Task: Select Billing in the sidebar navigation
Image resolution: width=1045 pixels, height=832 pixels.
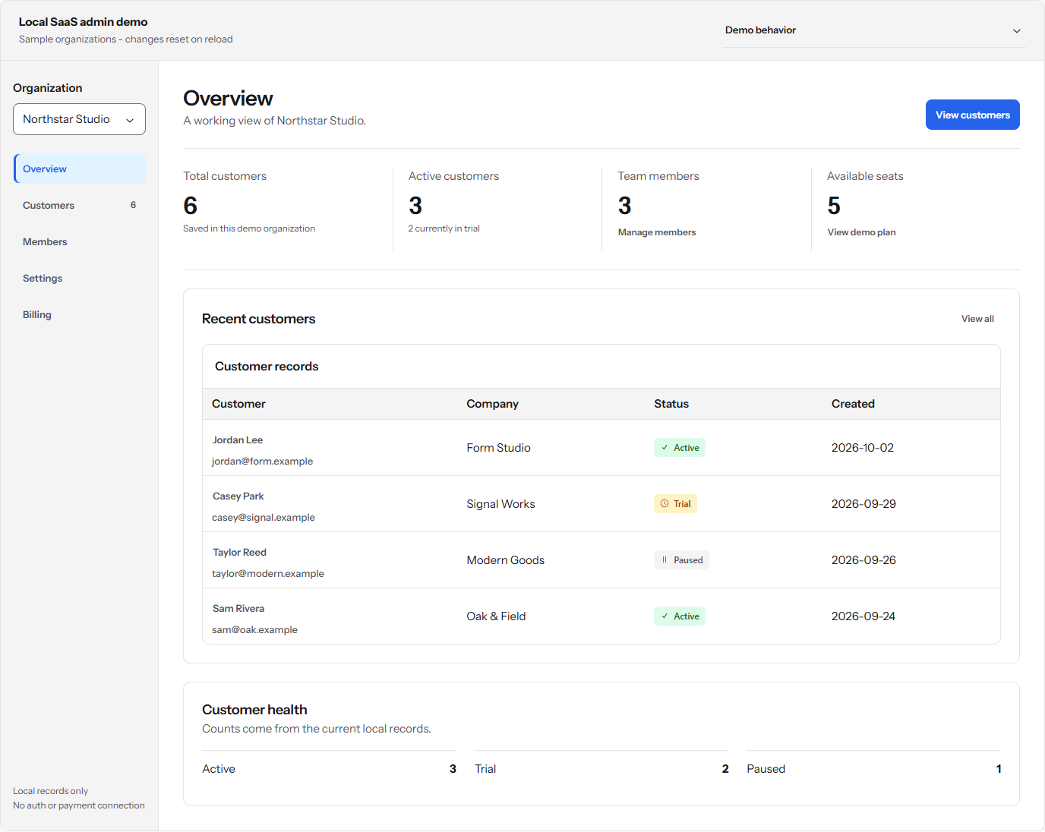Action: tap(80, 314)
